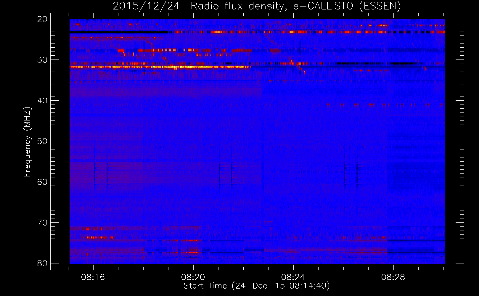479x296 pixels.
Task: Click the bright yellow emission band near 32 MHz
Action: click(x=160, y=67)
